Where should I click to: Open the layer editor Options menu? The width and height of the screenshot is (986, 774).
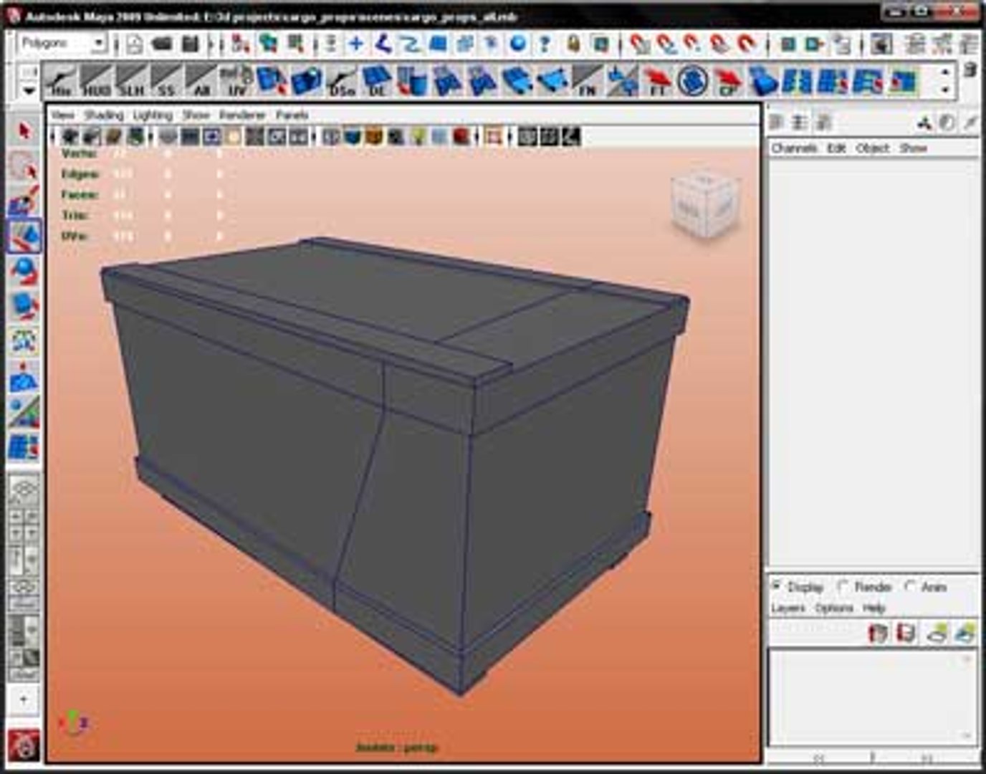[834, 608]
